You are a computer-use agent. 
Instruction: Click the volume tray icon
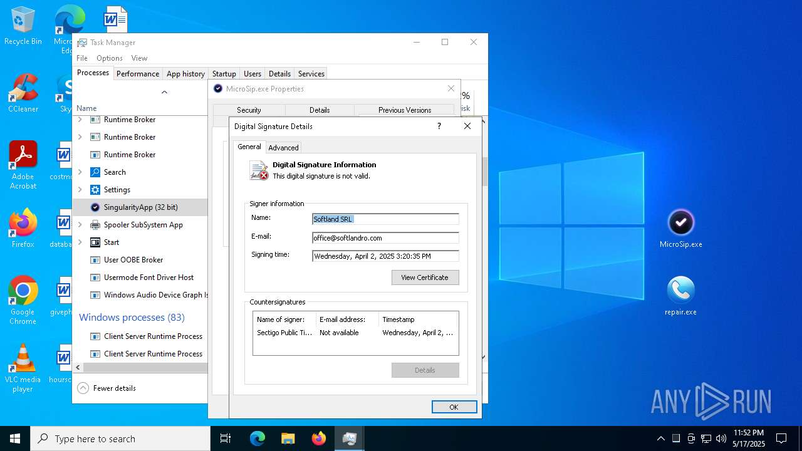coord(721,438)
